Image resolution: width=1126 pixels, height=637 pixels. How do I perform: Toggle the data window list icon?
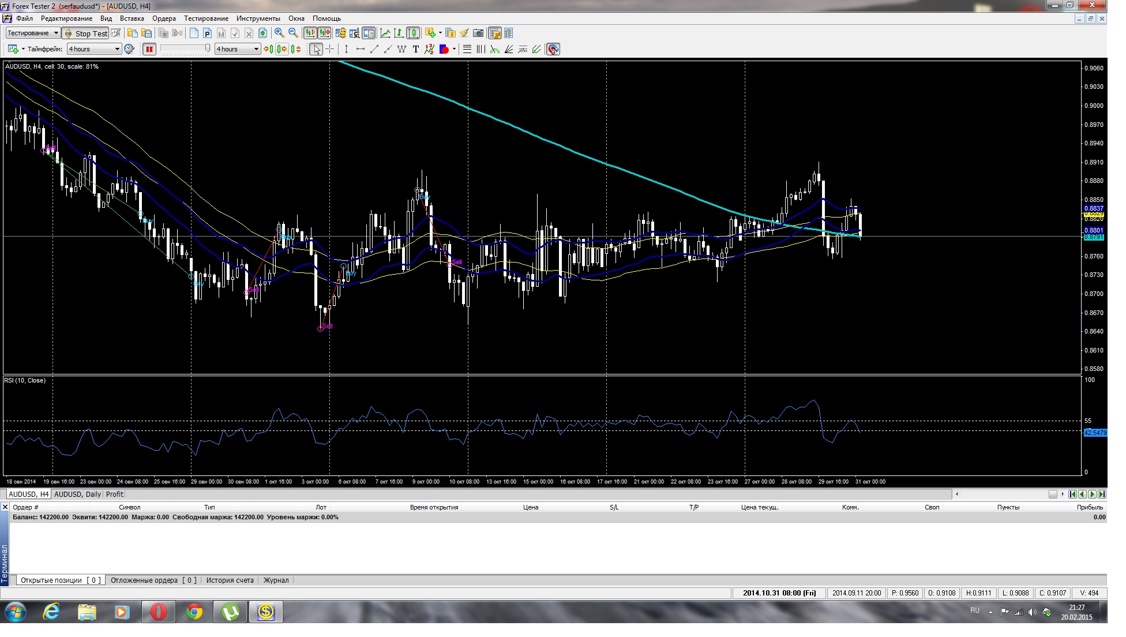pyautogui.click(x=508, y=33)
